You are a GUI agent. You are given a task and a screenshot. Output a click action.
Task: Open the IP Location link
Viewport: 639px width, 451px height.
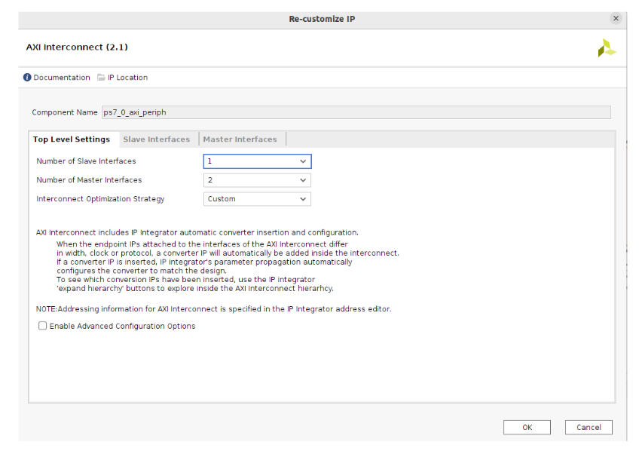127,78
